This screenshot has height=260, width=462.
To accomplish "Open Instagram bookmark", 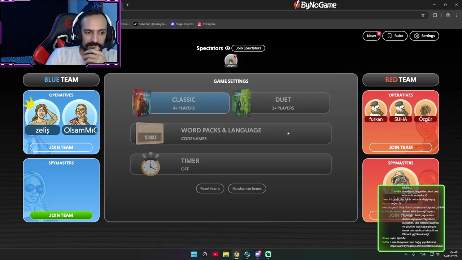I will (206, 24).
